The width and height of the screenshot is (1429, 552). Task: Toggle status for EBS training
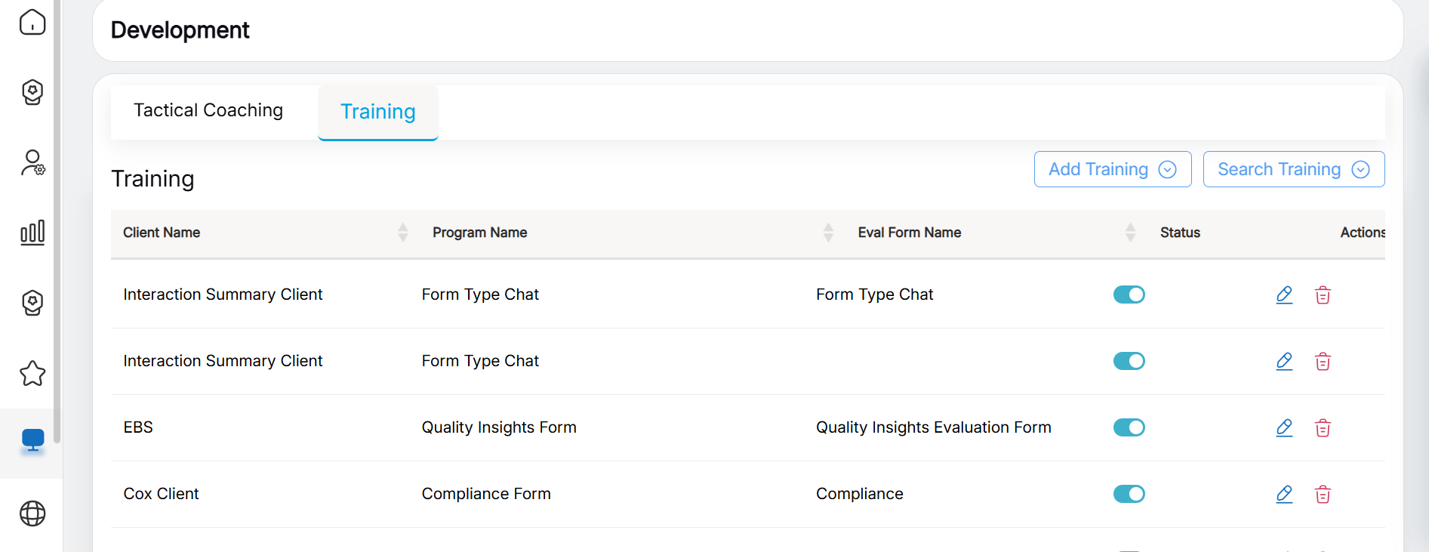point(1129,427)
